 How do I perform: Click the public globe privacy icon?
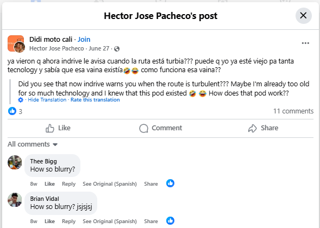pyautogui.click(x=117, y=49)
